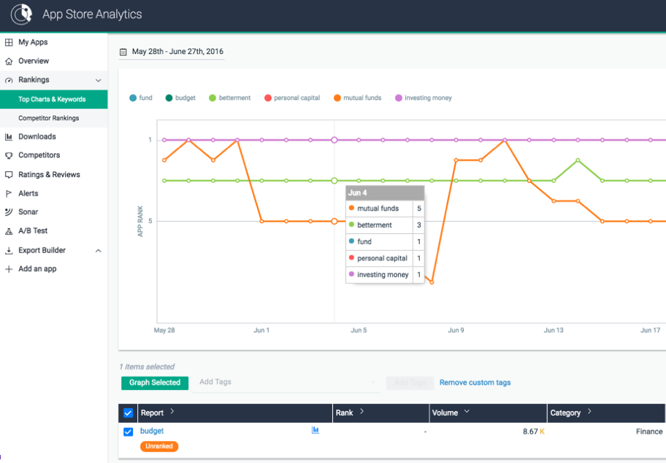Collapse the Rankings menu section

[99, 80]
